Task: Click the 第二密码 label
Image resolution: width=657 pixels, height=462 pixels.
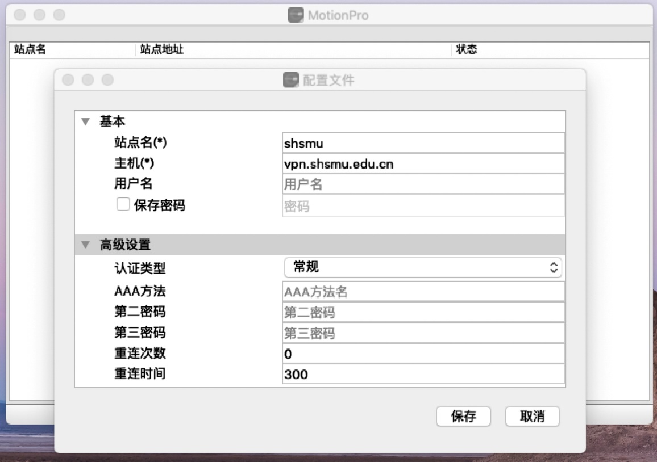Action: pos(140,312)
